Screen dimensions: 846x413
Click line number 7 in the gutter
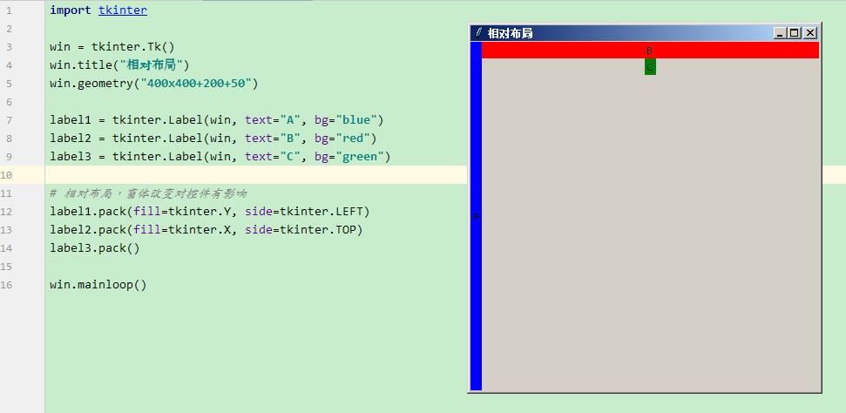10,120
